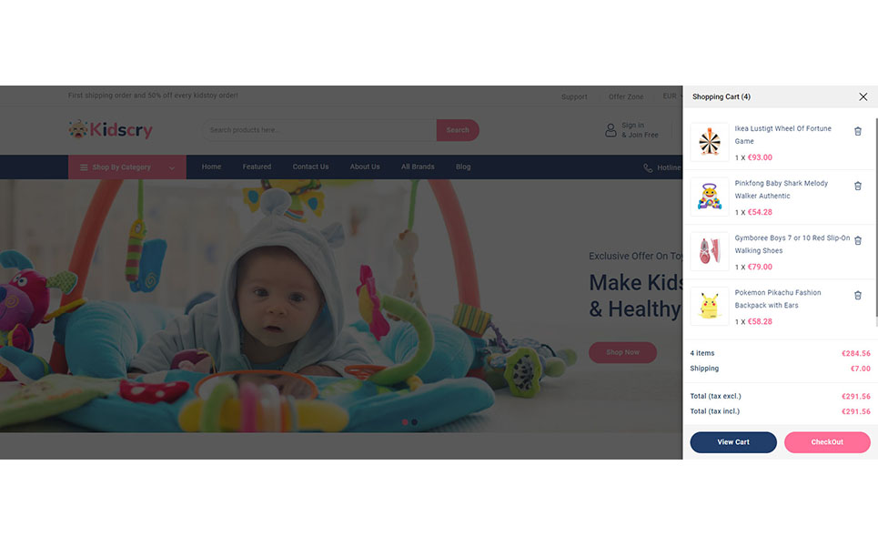Open the Featured menu item

[x=257, y=167]
